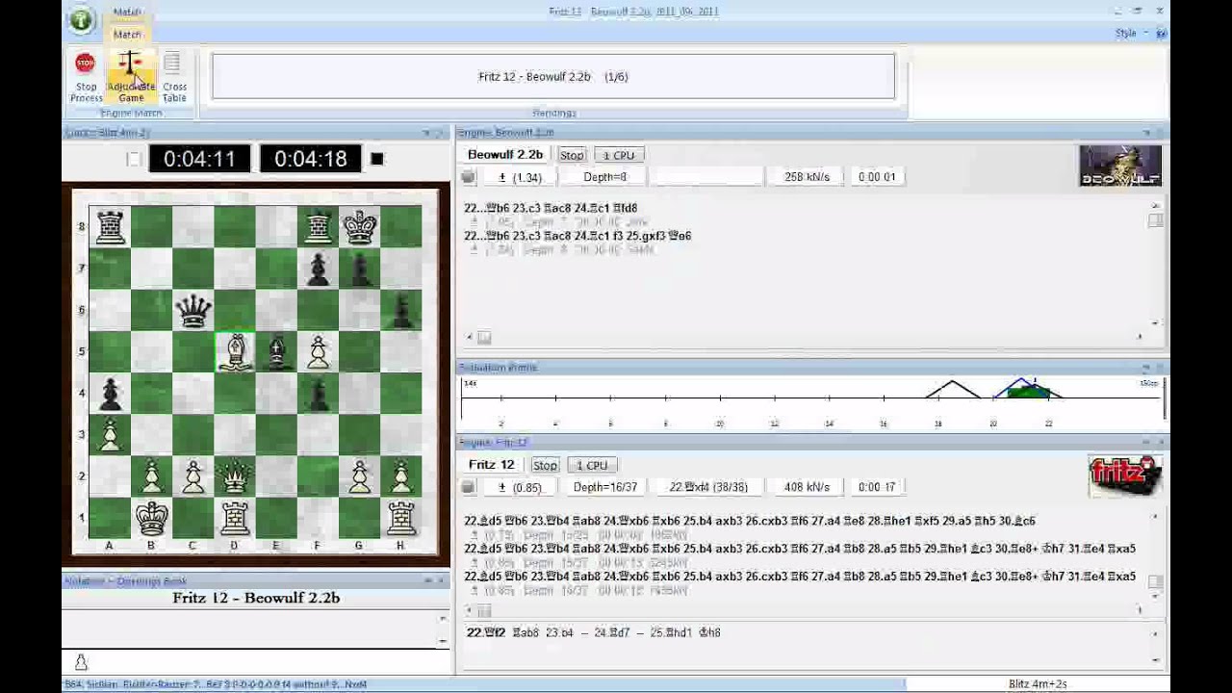Click the Beowulf logo image

(x=1120, y=166)
